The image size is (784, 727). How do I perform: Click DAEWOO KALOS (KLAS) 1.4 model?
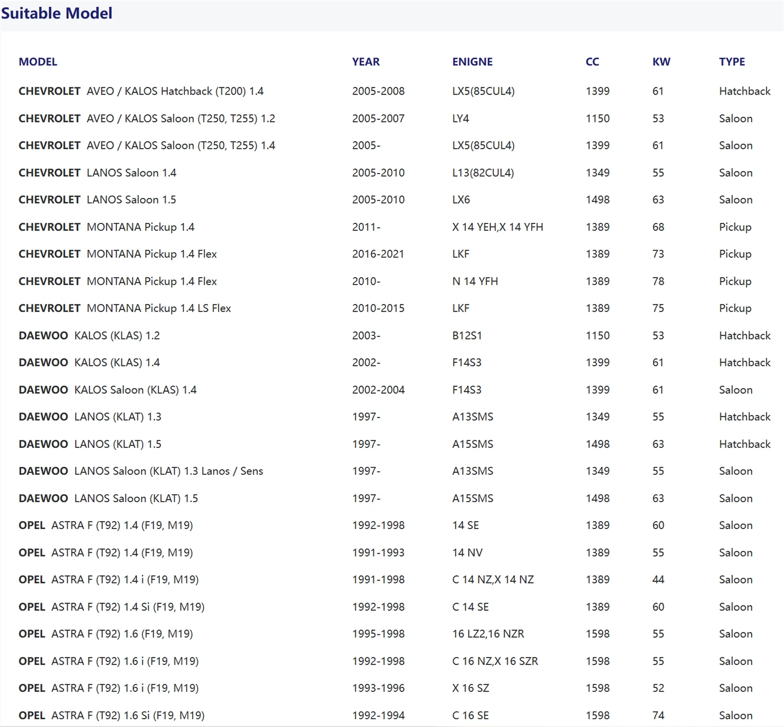[x=89, y=363]
